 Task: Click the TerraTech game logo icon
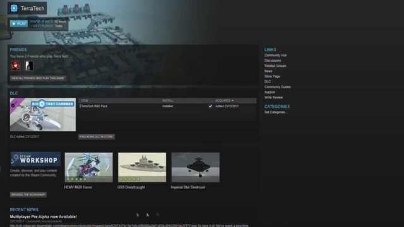(14, 8)
